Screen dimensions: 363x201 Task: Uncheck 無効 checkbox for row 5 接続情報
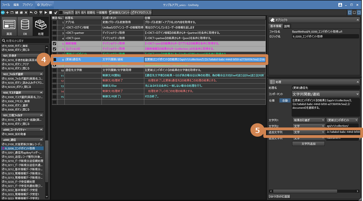(x=54, y=43)
